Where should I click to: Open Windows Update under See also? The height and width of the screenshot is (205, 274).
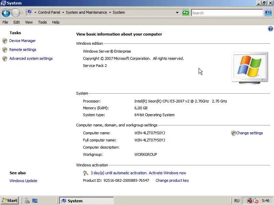(x=23, y=181)
